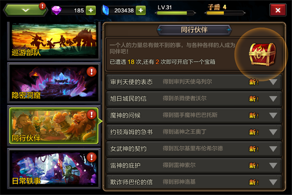Expand 魔神的问候 entry arrow
The height and width of the screenshot is (195, 292).
point(273,116)
